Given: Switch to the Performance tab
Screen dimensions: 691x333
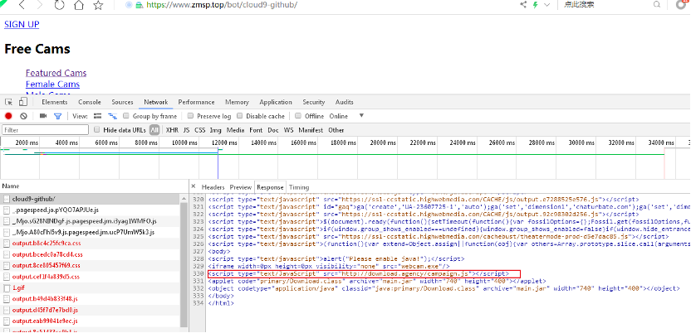Looking at the screenshot, I should click(196, 102).
